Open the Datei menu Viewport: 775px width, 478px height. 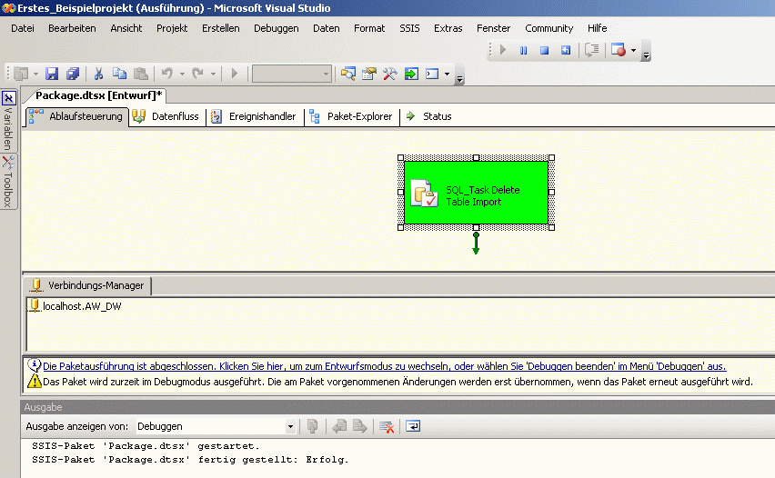(x=23, y=28)
